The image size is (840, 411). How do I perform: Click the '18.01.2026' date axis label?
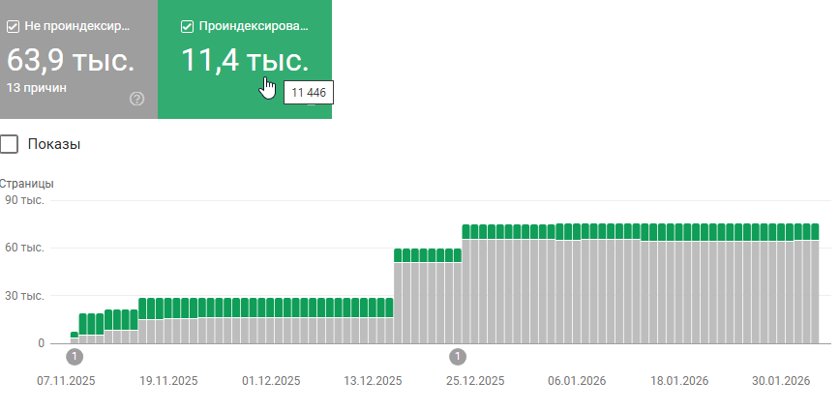(x=679, y=381)
